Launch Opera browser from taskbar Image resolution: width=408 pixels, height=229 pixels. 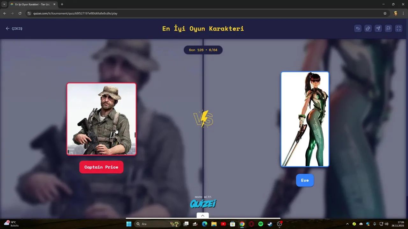(251, 224)
